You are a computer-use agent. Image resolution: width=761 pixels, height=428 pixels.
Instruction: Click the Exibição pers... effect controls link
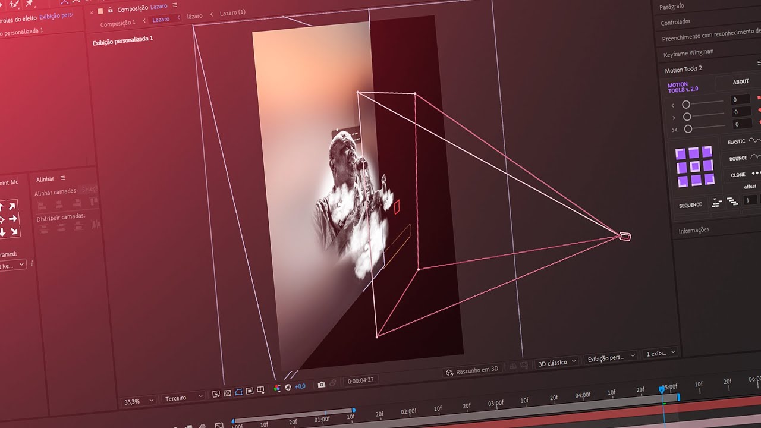pos(56,15)
